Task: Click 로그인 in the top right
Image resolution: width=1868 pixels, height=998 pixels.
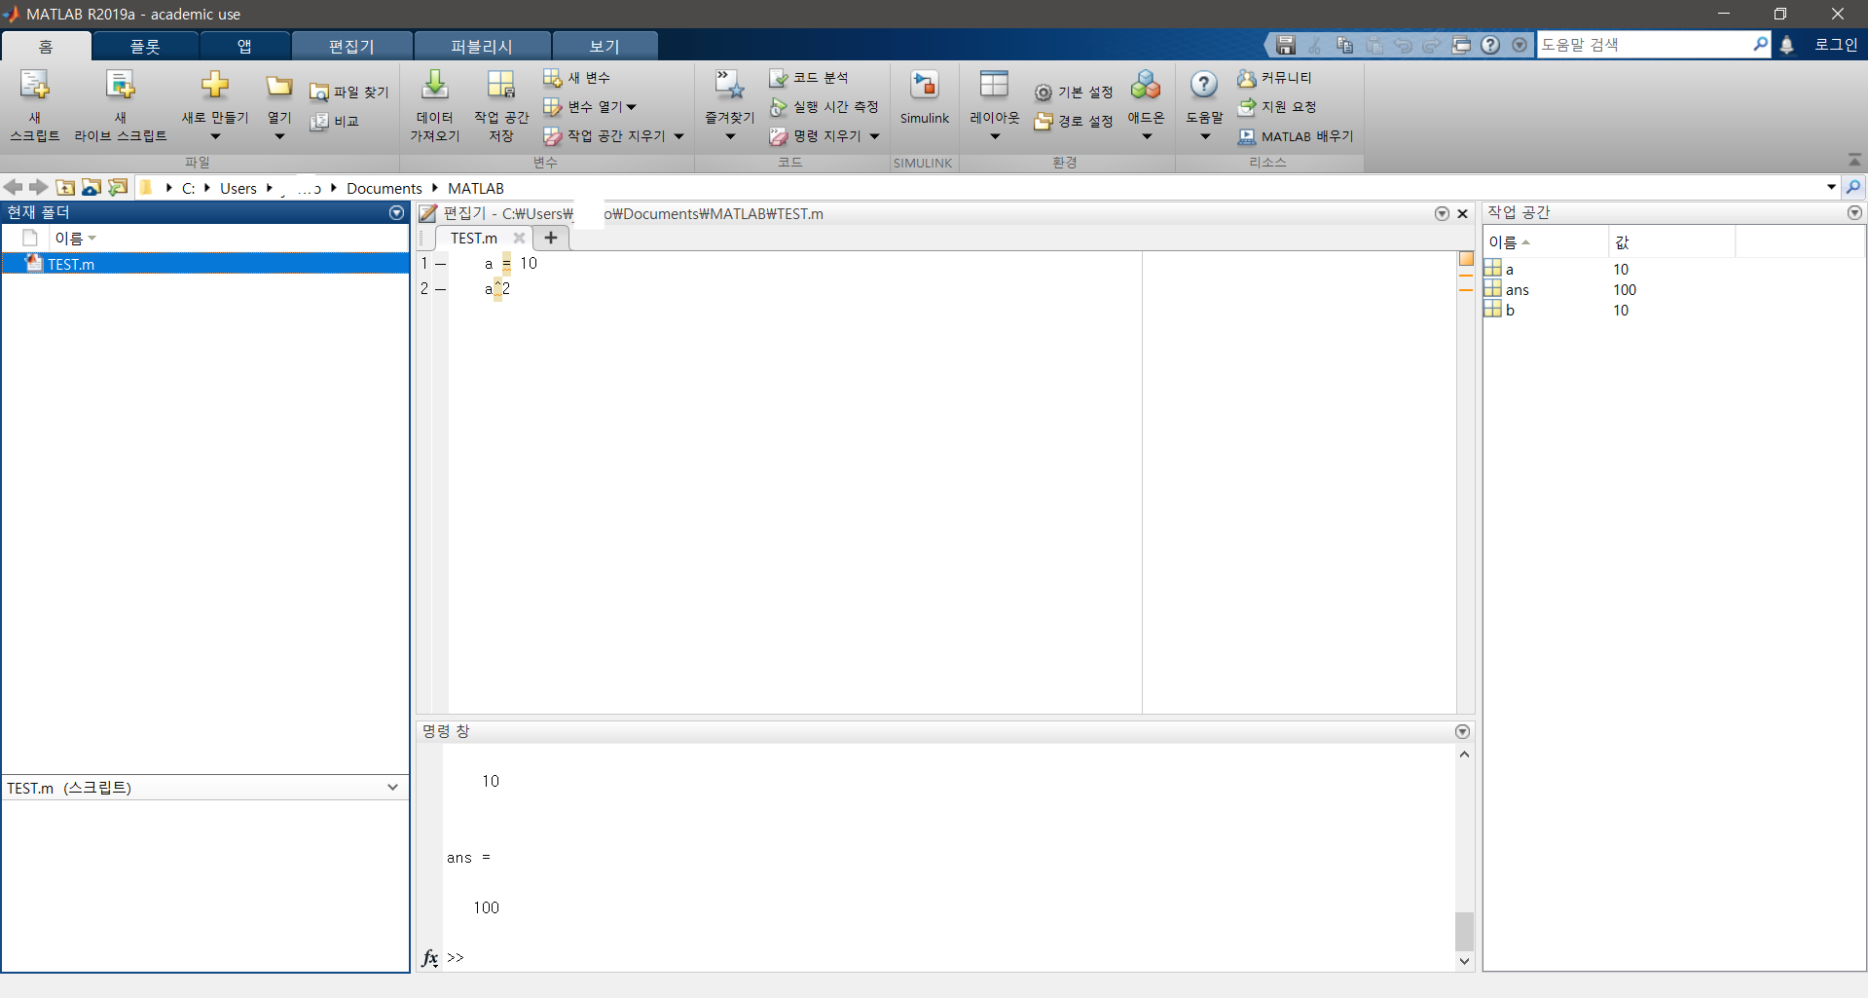Action: pyautogui.click(x=1836, y=44)
